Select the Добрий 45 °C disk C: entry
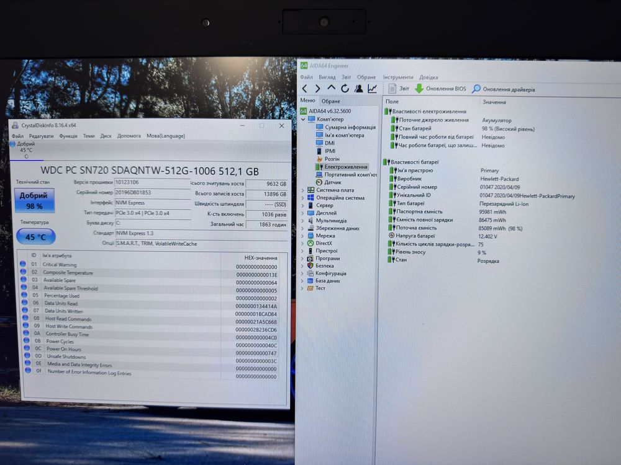This screenshot has width=621, height=465. coord(25,150)
